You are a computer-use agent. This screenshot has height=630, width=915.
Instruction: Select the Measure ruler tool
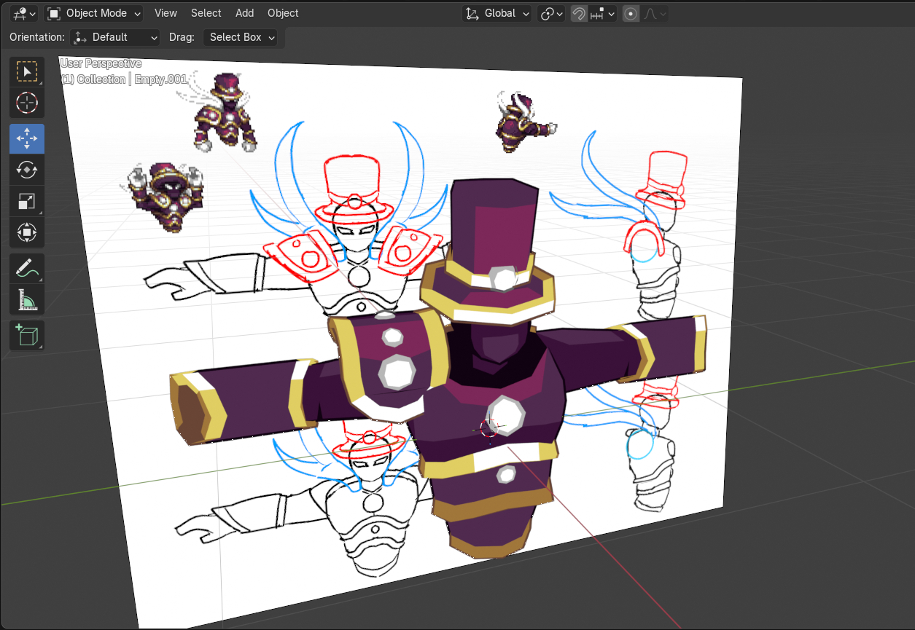[27, 299]
